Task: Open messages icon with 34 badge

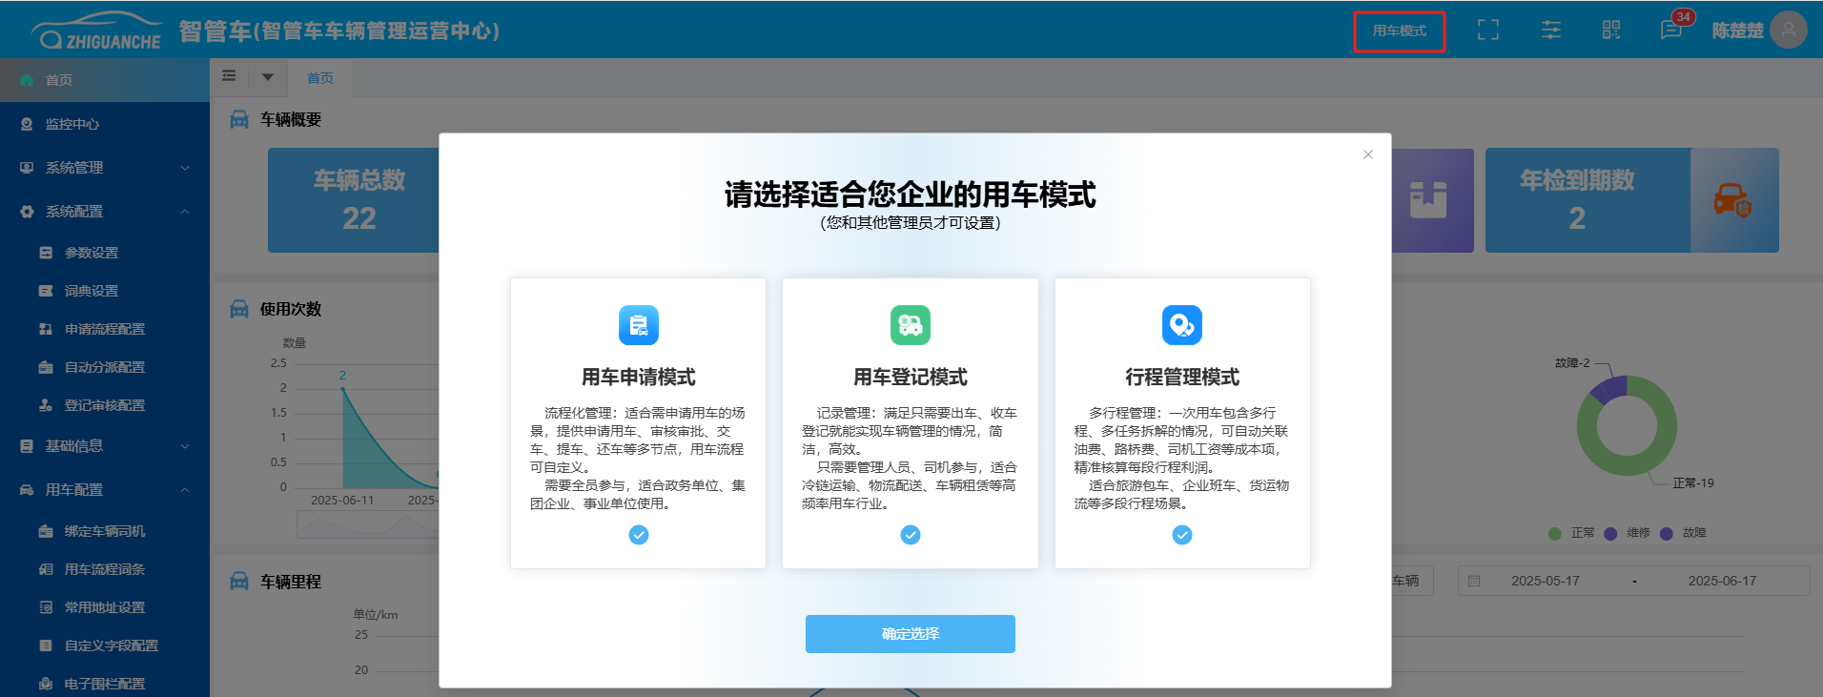Action: [1671, 31]
